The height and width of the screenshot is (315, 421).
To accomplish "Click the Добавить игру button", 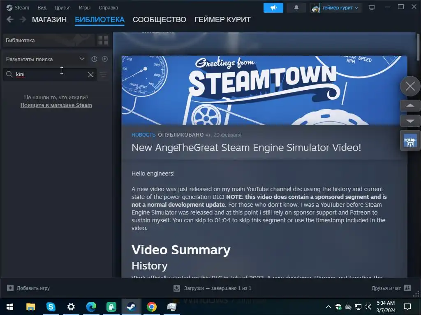I will coord(28,288).
